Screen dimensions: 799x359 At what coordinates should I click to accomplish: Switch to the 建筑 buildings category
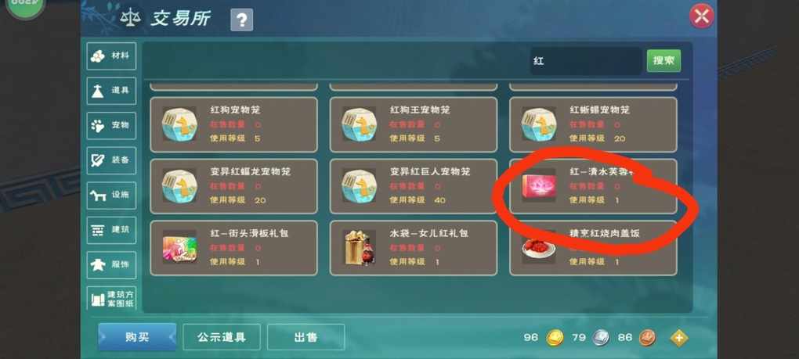pyautogui.click(x=111, y=230)
